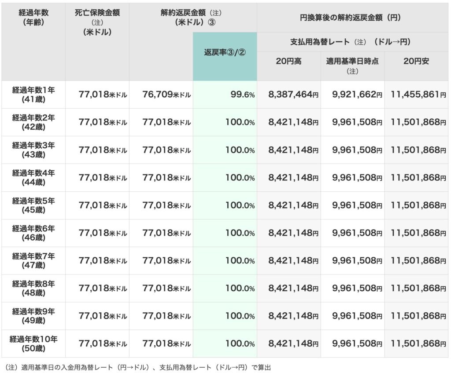
Task: Select the 20円高 column header
Action: click(x=288, y=62)
